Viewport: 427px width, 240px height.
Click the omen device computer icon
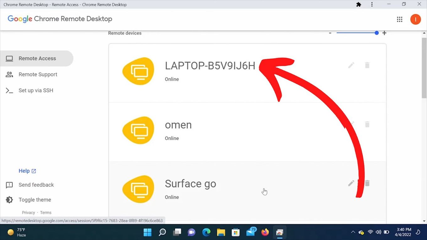(138, 130)
